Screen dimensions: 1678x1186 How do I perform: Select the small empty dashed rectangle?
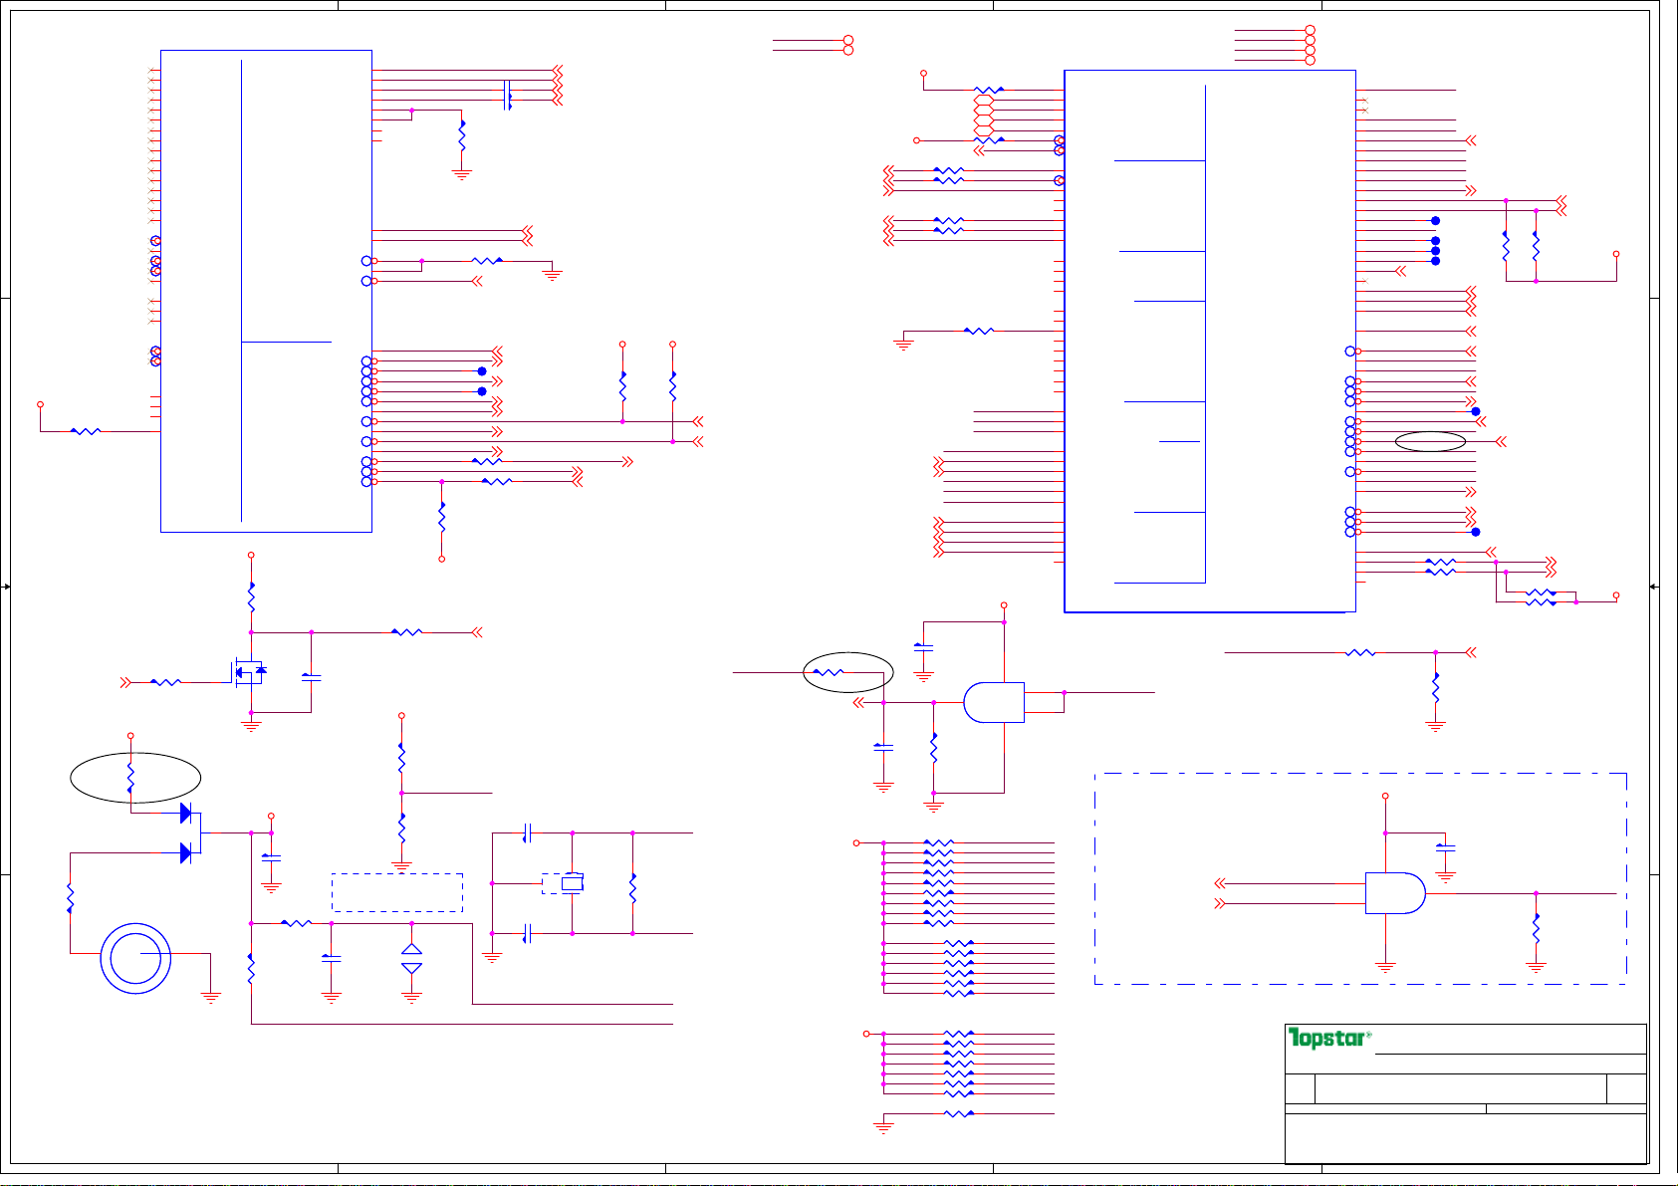coord(397,892)
